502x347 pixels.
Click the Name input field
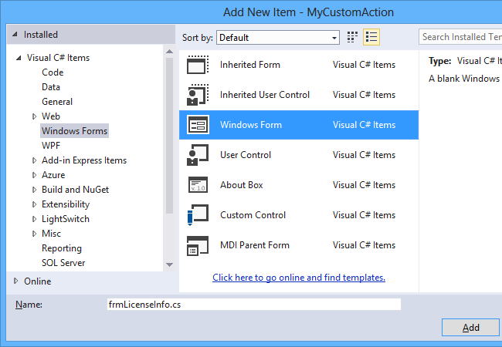(254, 304)
